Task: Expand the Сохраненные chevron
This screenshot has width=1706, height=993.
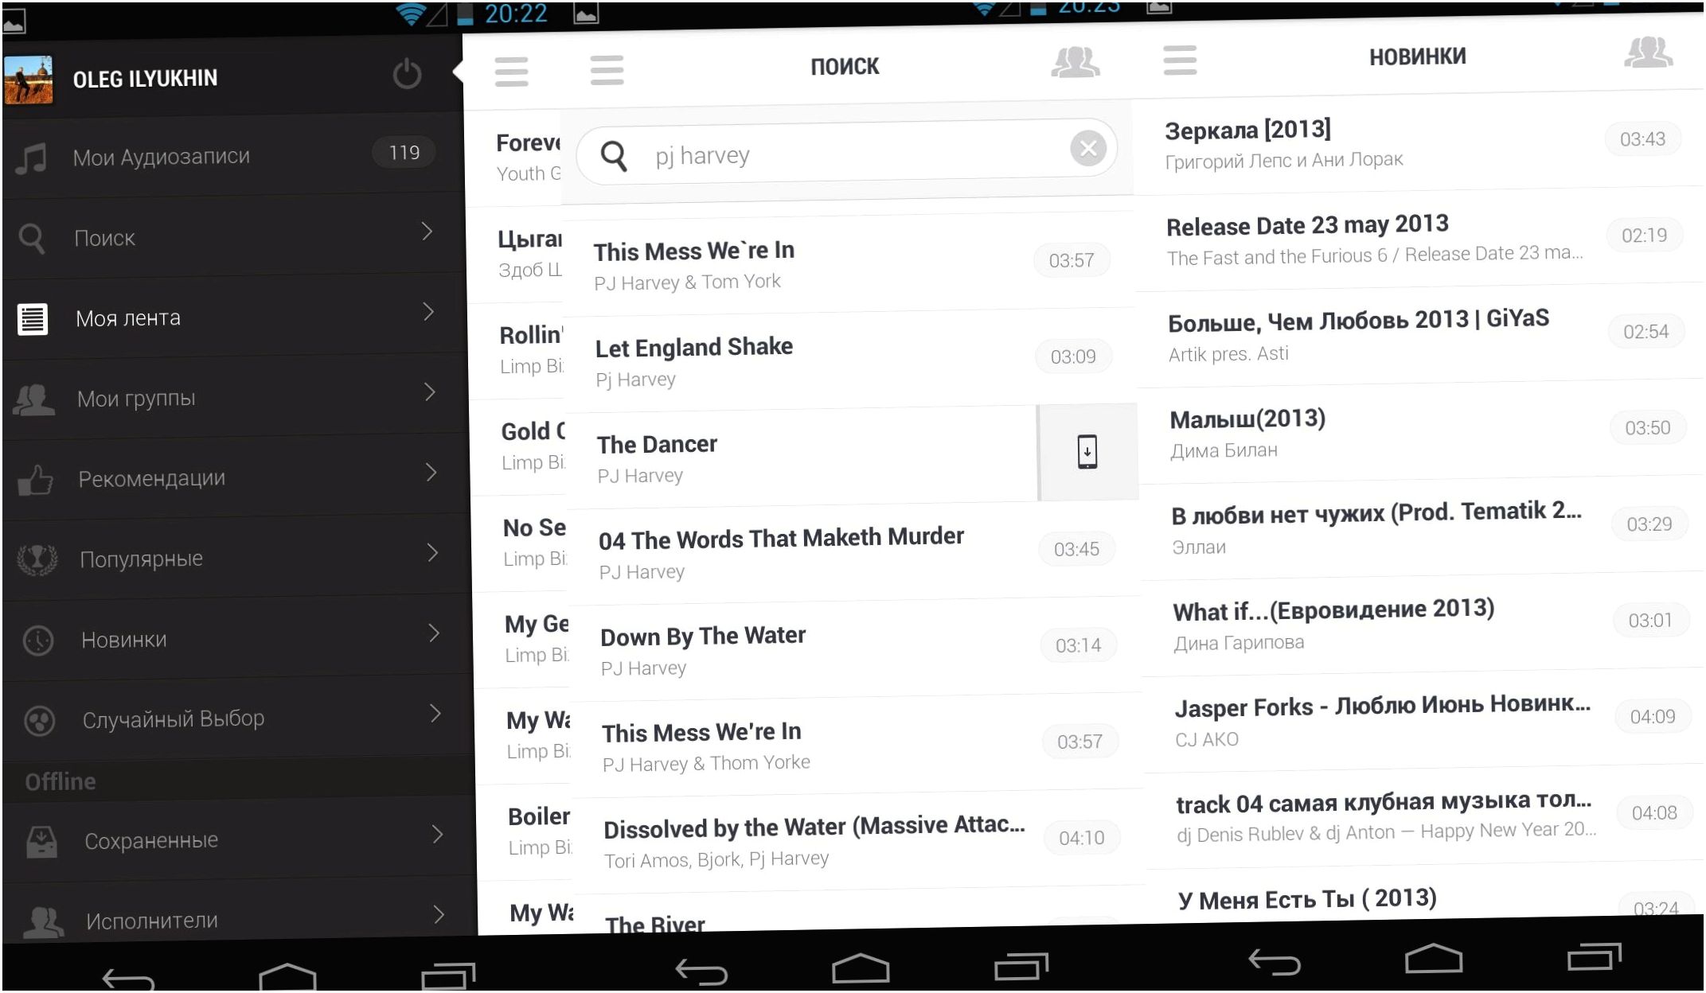Action: [438, 835]
